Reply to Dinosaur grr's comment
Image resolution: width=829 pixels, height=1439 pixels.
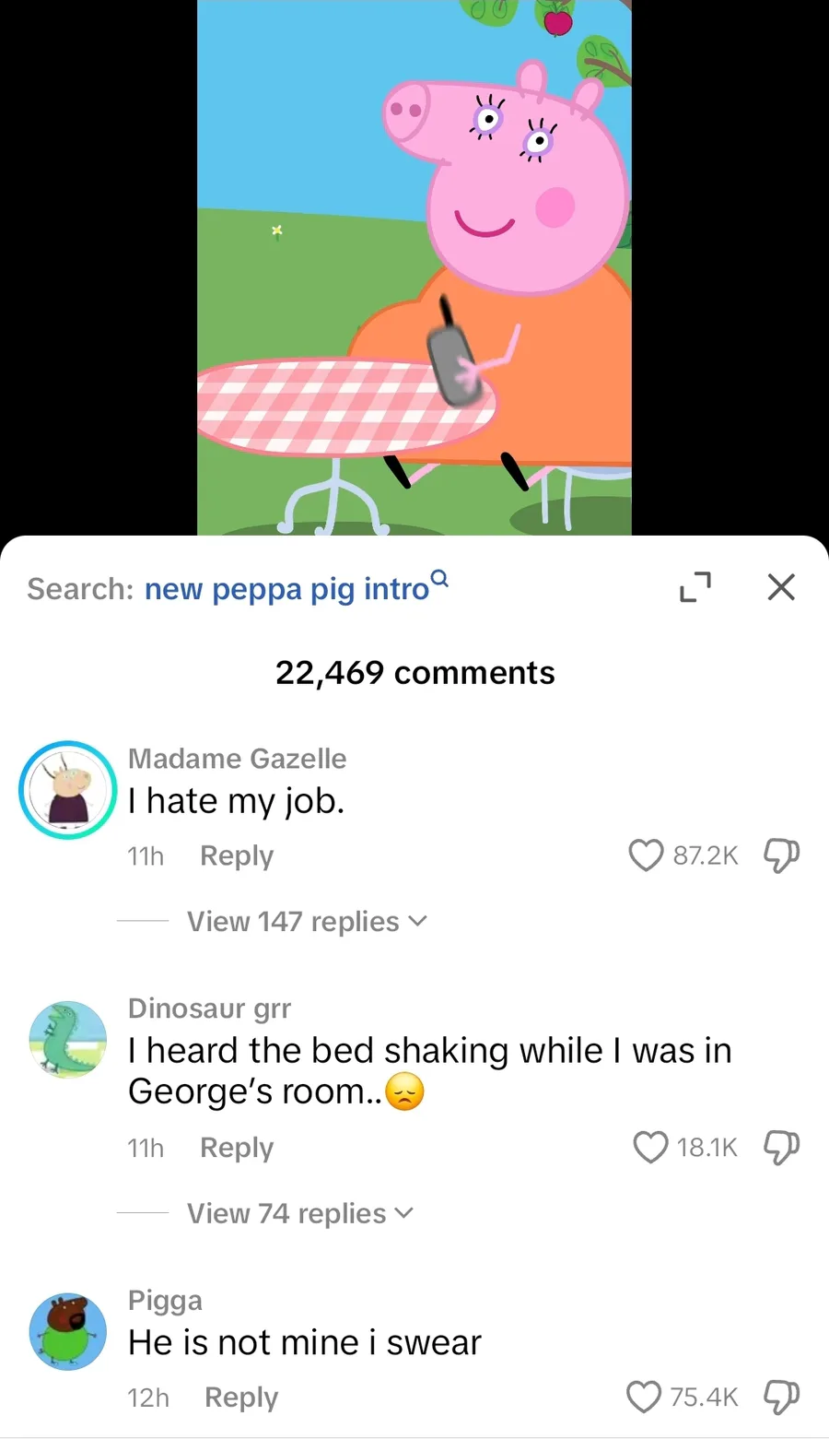coord(237,1147)
